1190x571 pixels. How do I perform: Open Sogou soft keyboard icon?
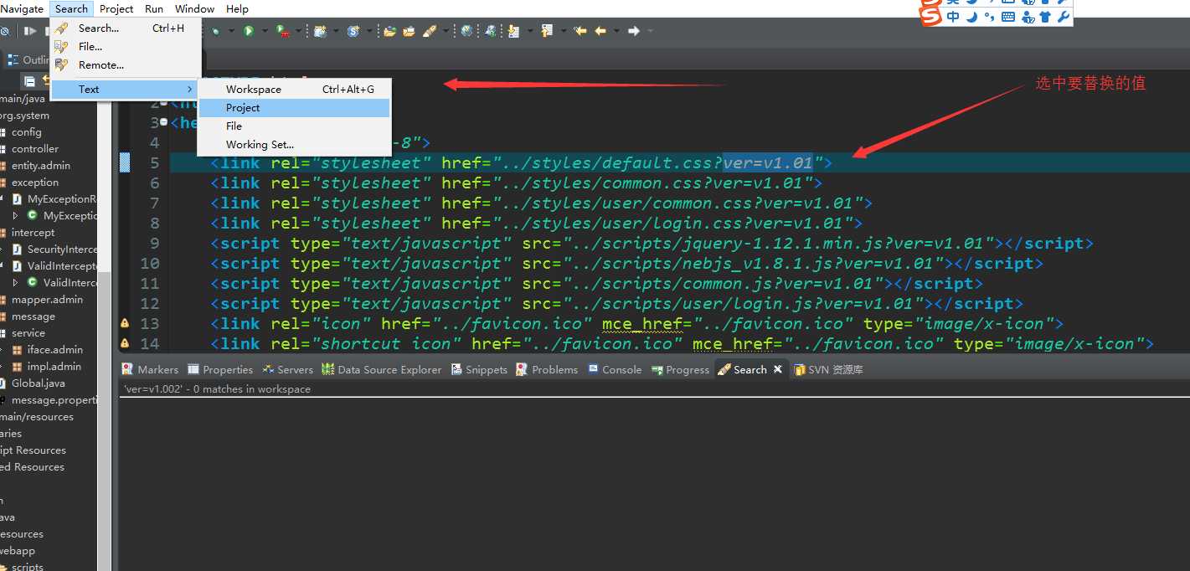[1008, 16]
